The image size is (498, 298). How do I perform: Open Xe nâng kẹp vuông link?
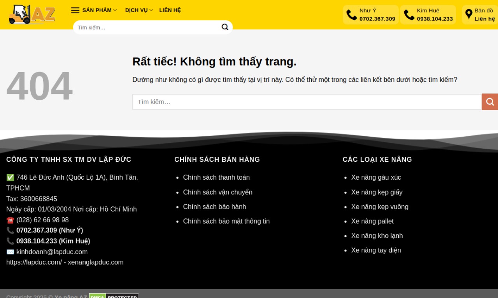point(380,207)
